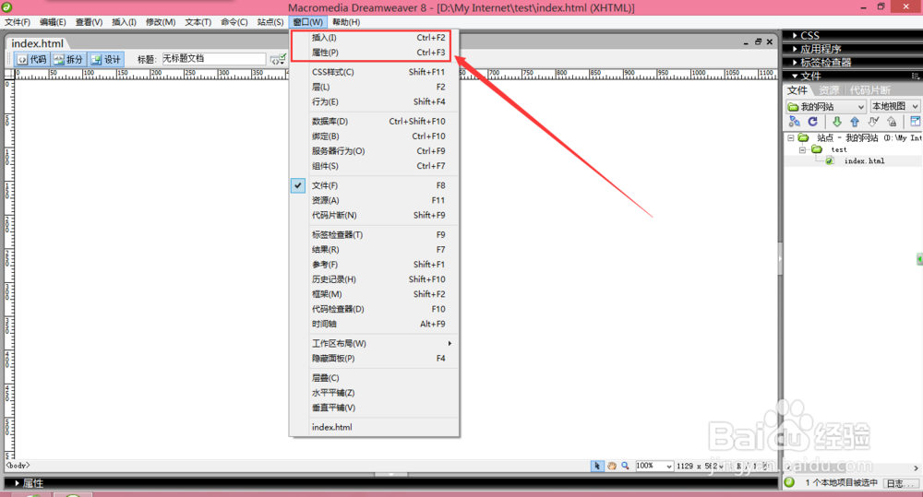Select the Zoom magnifier tool
Screen dimensions: 923x497
625,466
